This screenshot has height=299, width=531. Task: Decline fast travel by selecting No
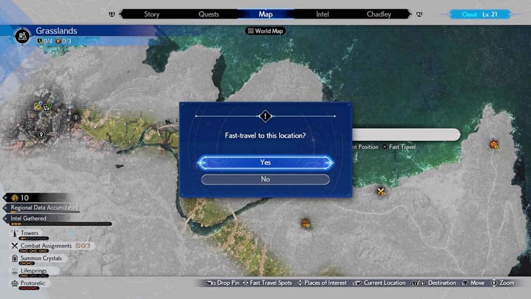pyautogui.click(x=265, y=180)
